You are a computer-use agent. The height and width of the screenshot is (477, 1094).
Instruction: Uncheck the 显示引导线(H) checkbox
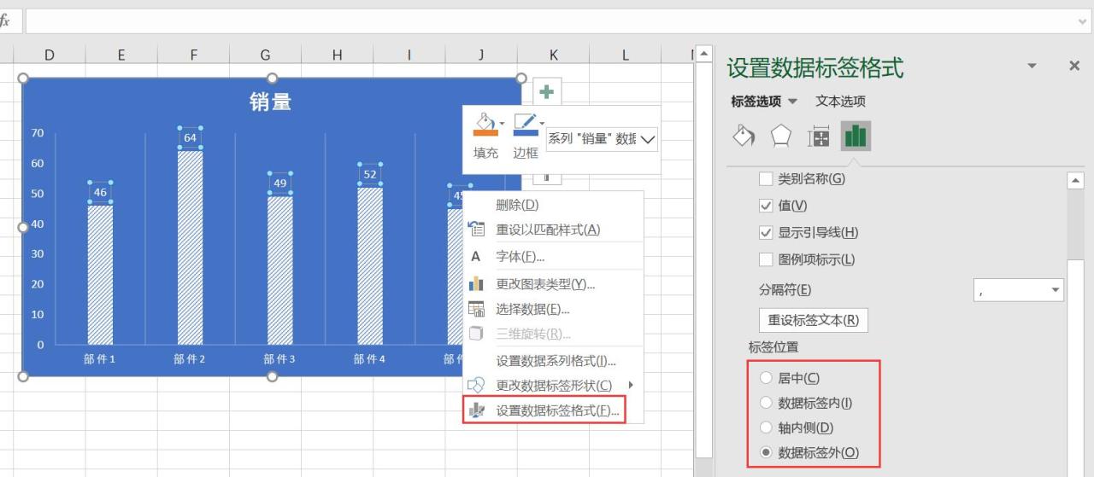pyautogui.click(x=766, y=232)
